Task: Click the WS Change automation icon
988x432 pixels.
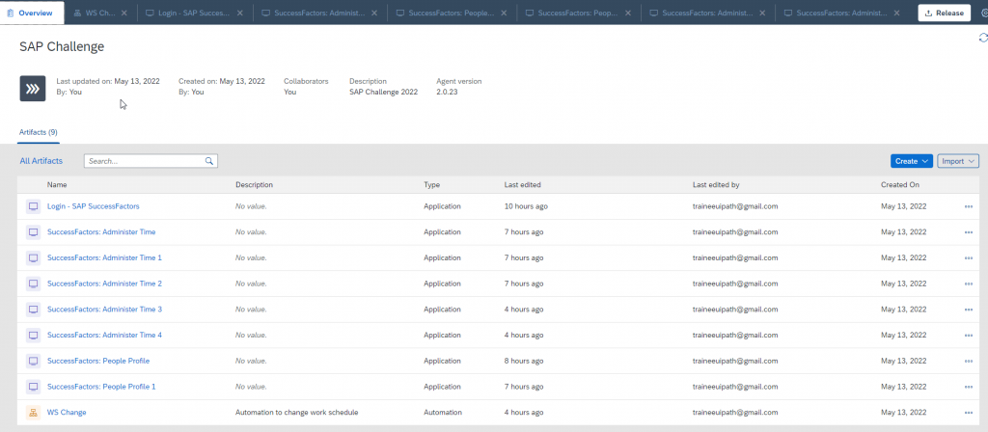Action: (x=33, y=413)
